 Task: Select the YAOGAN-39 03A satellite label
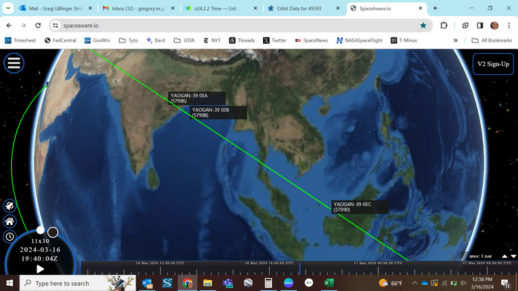(x=196, y=98)
